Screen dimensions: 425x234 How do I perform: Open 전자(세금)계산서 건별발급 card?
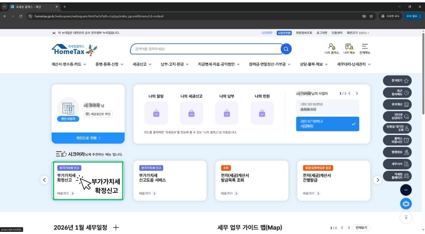[334, 181]
